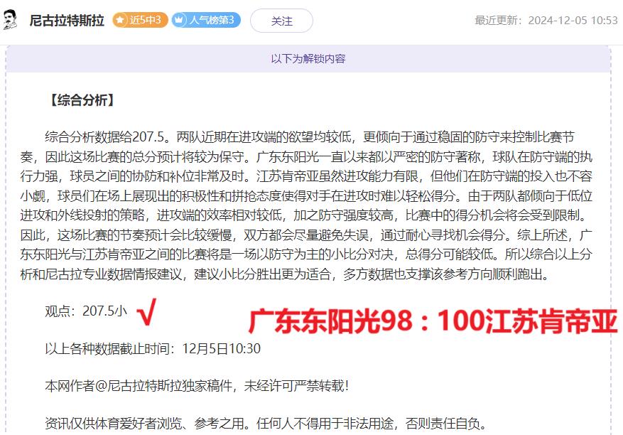
Task: Open author profile 尼古拉特斯拉
Action: (x=67, y=21)
